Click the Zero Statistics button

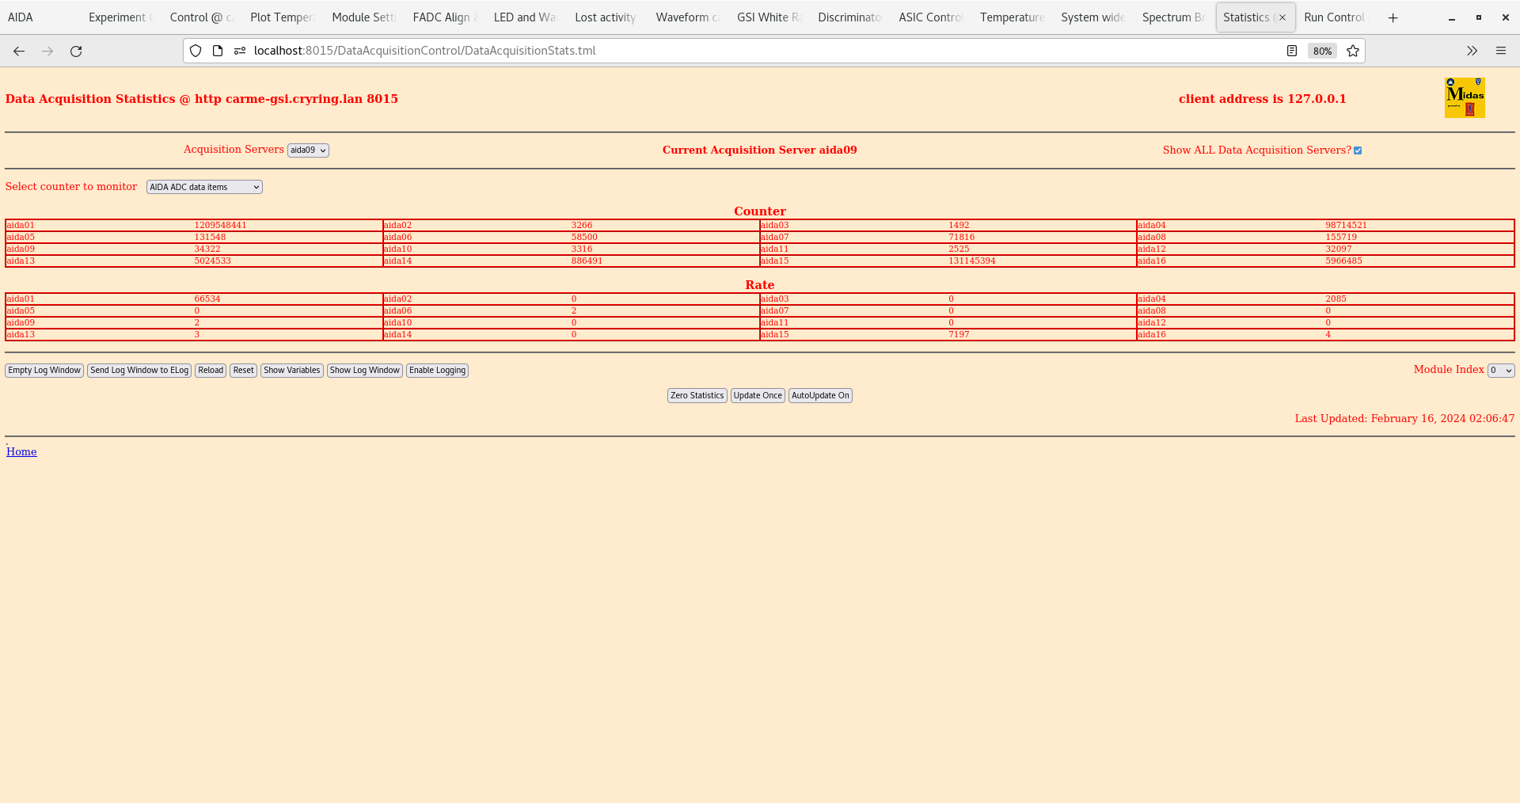697,396
